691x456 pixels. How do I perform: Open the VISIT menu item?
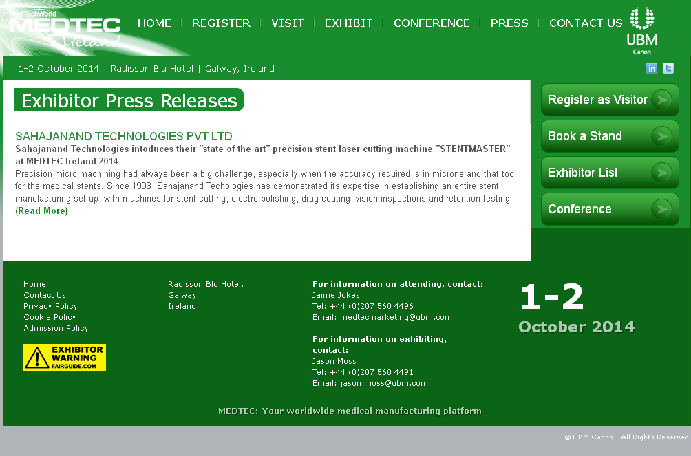(287, 23)
